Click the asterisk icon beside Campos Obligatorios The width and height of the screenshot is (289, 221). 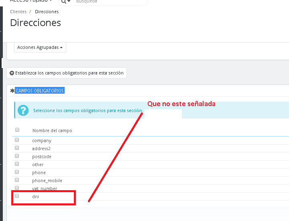pyautogui.click(x=12, y=91)
